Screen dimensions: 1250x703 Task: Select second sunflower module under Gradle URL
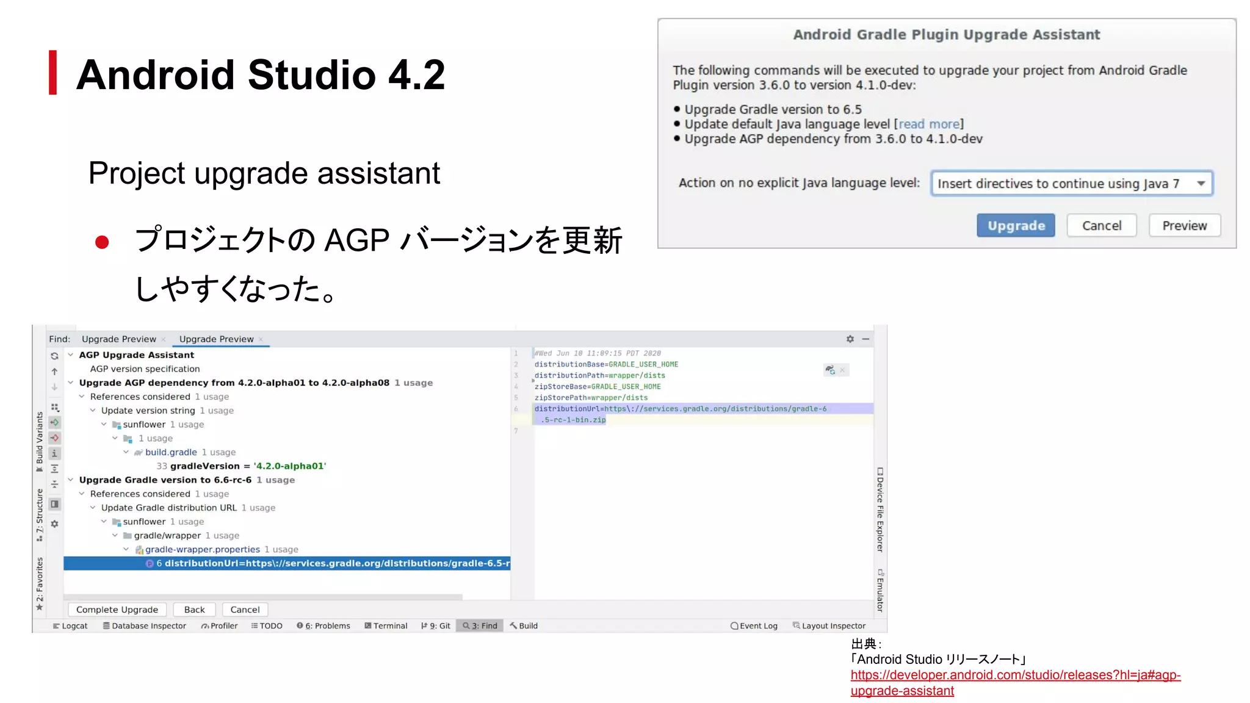click(x=144, y=522)
